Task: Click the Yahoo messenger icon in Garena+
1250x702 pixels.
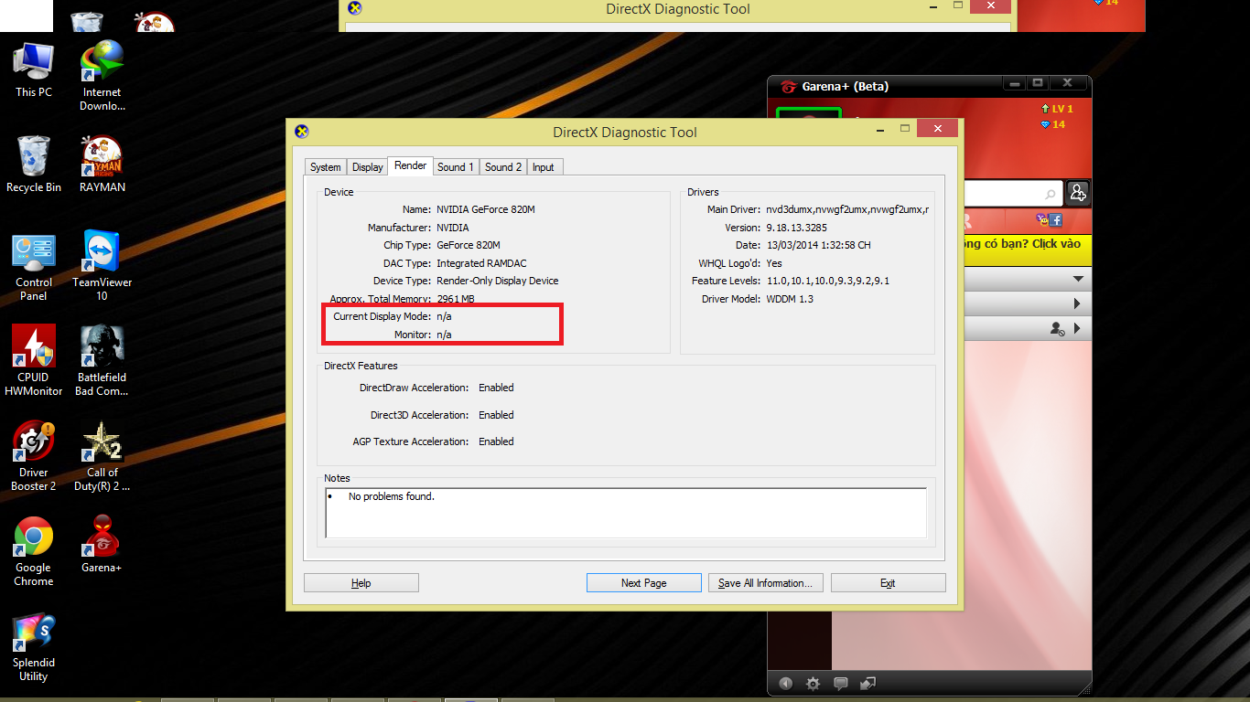Action: coord(1042,219)
